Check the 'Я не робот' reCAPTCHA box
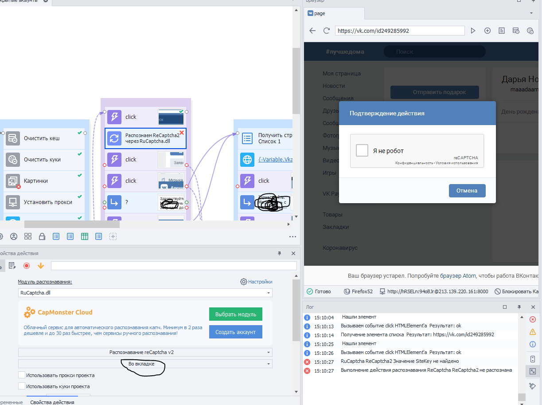The width and height of the screenshot is (542, 405). click(362, 150)
